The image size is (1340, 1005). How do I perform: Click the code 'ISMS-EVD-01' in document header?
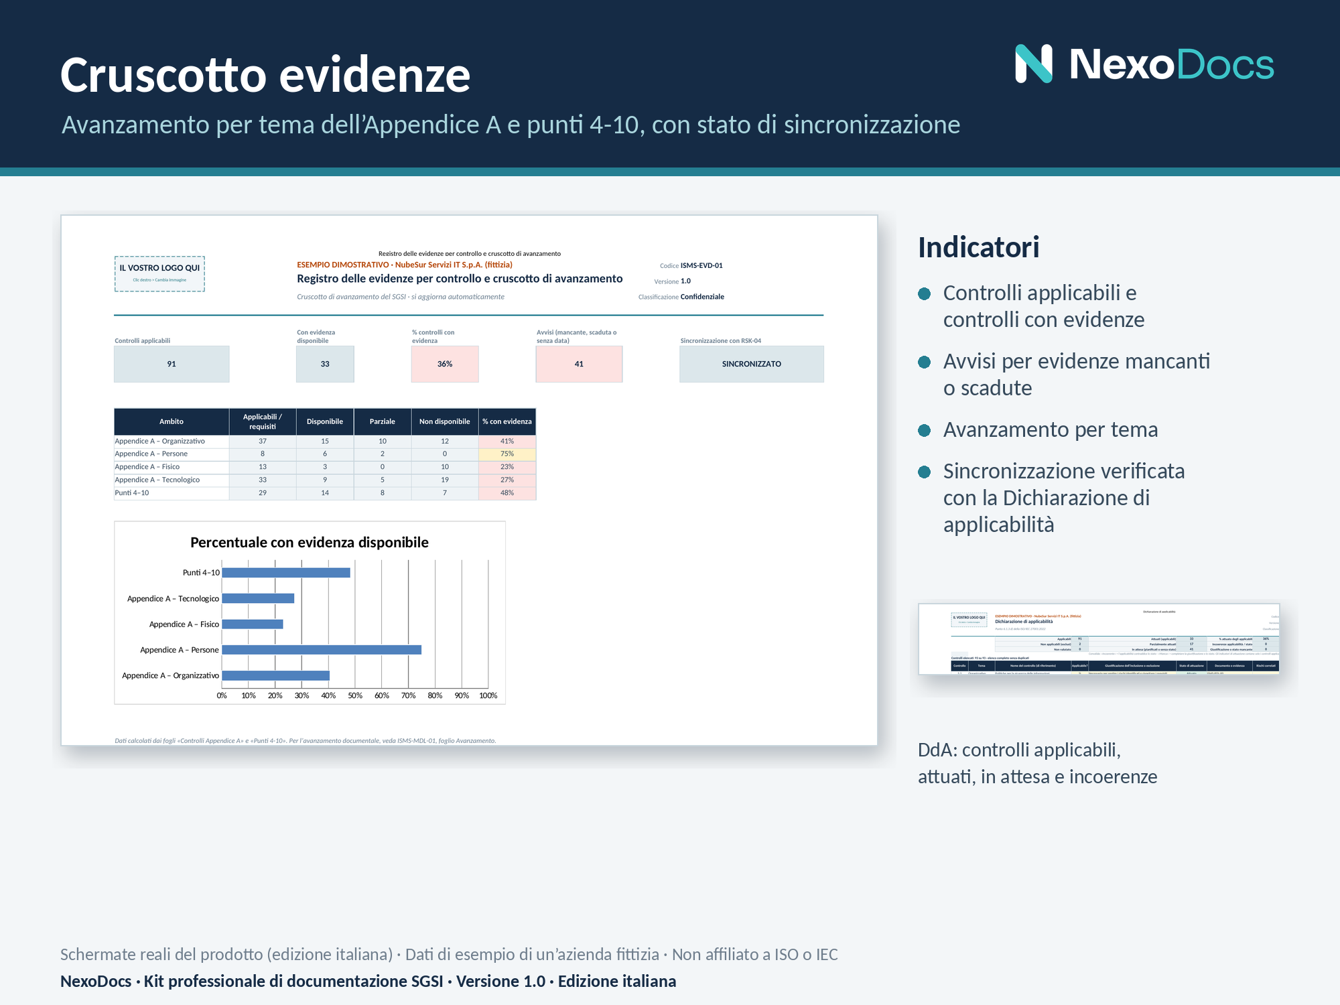point(701,265)
